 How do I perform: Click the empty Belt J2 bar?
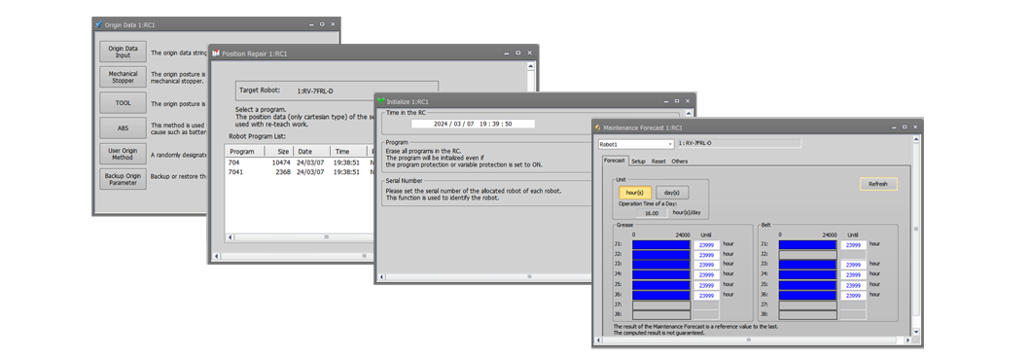click(807, 255)
